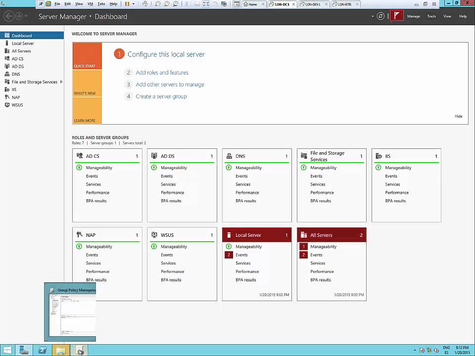Open the Tools menu
Image resolution: width=475 pixels, height=356 pixels.
[431, 16]
